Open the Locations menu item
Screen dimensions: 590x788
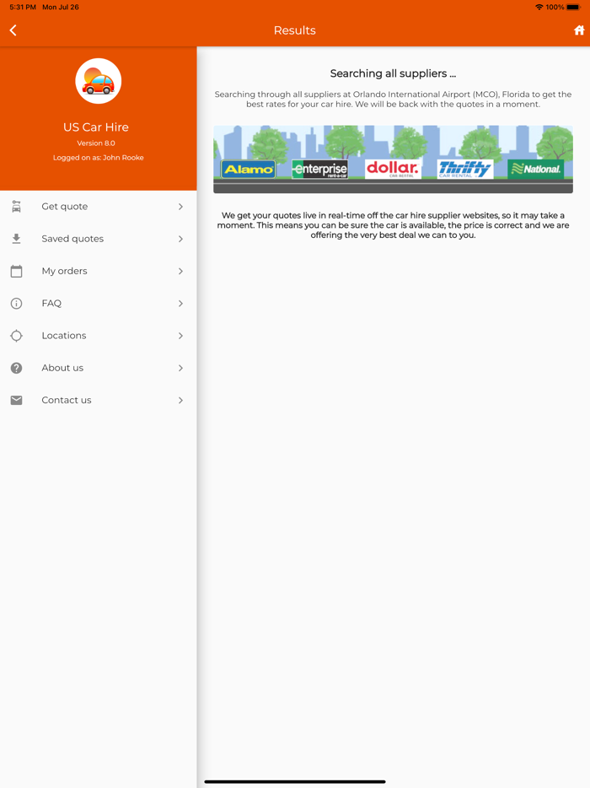pyautogui.click(x=99, y=336)
